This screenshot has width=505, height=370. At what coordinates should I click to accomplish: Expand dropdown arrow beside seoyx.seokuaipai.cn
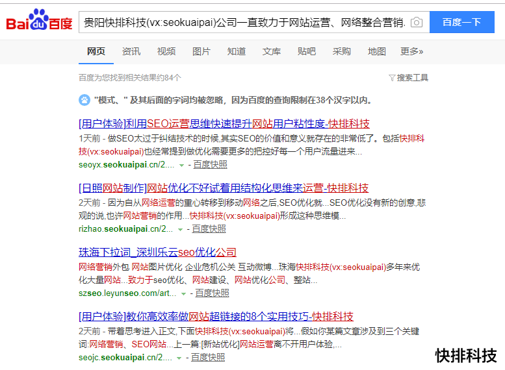181,166
